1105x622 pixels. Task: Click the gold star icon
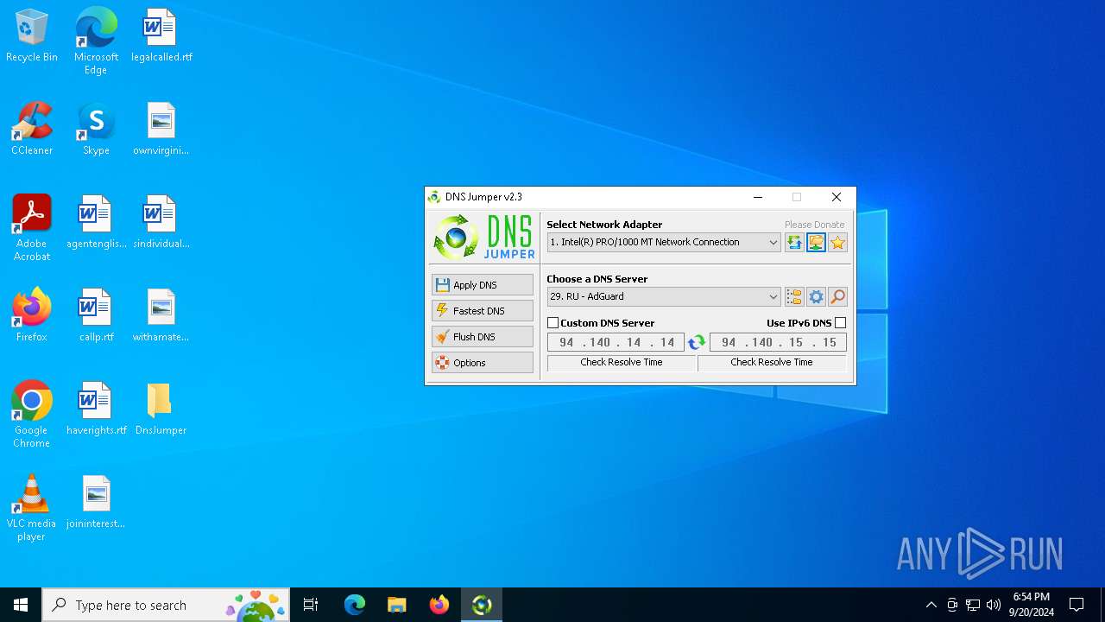tap(837, 243)
